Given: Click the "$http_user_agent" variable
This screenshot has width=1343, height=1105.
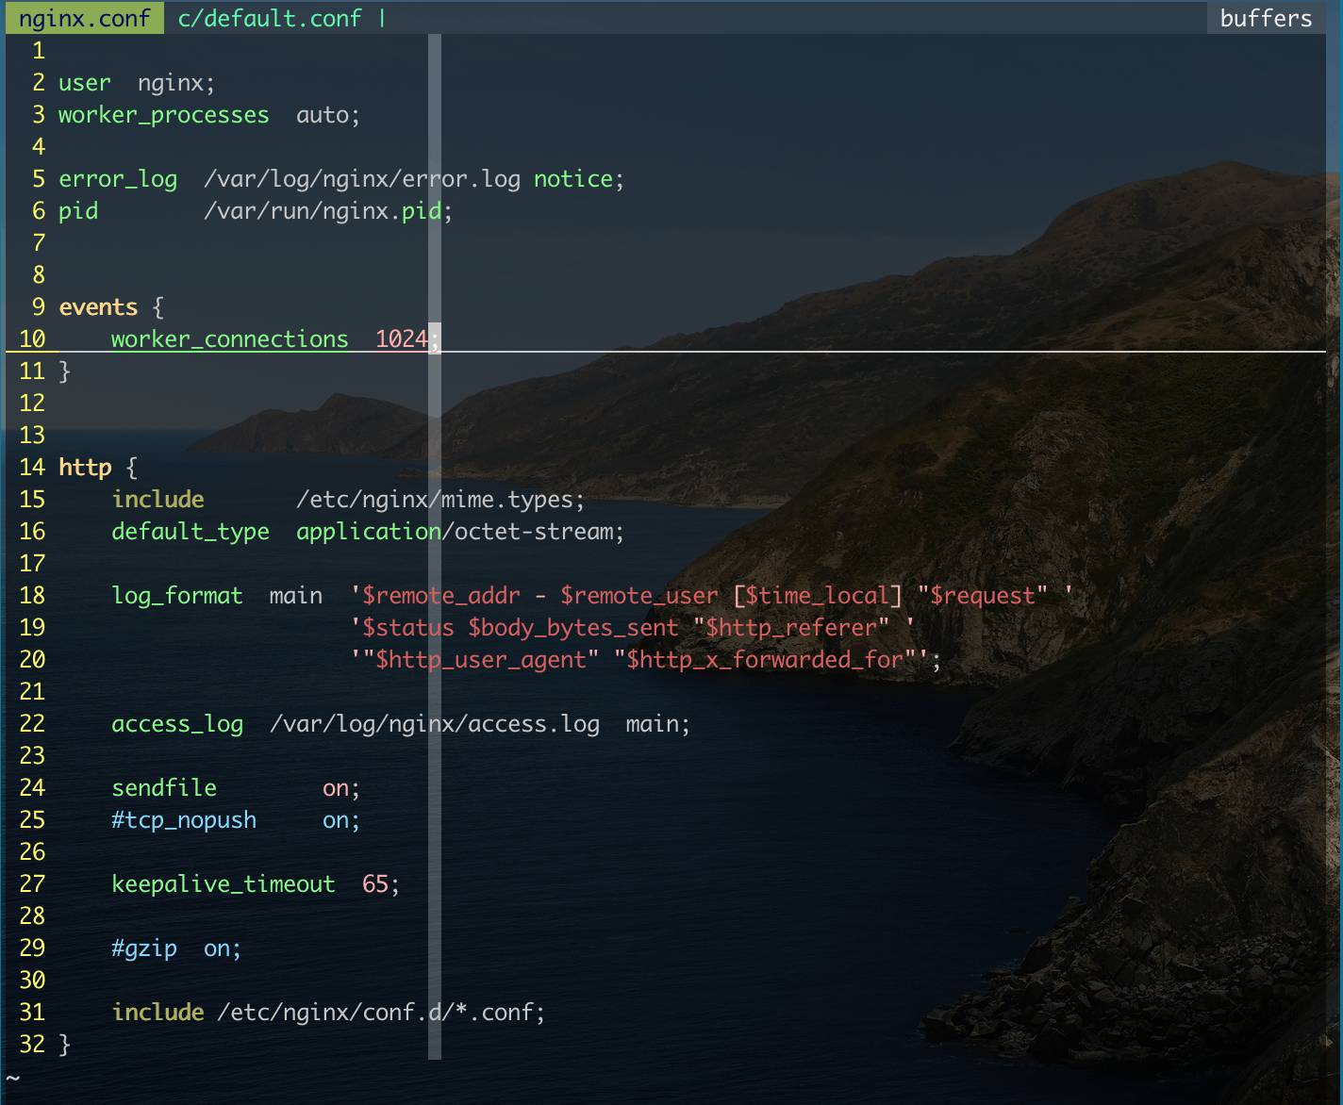Looking at the screenshot, I should tap(481, 660).
